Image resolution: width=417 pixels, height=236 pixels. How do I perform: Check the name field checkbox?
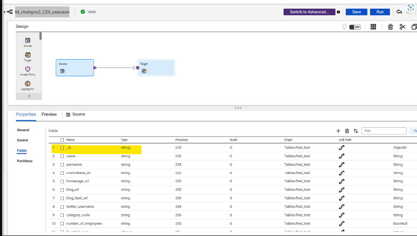pos(62,157)
